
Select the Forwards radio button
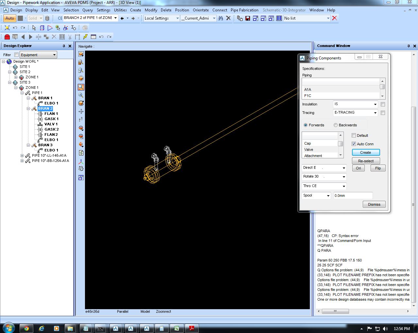[306, 125]
